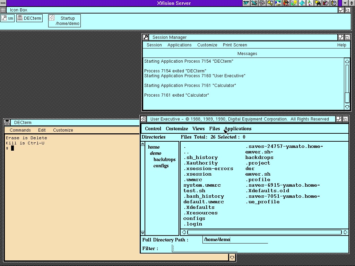Viewport: 355px width, 266px height.
Task: Select the .Xauthority file
Action: 201,163
